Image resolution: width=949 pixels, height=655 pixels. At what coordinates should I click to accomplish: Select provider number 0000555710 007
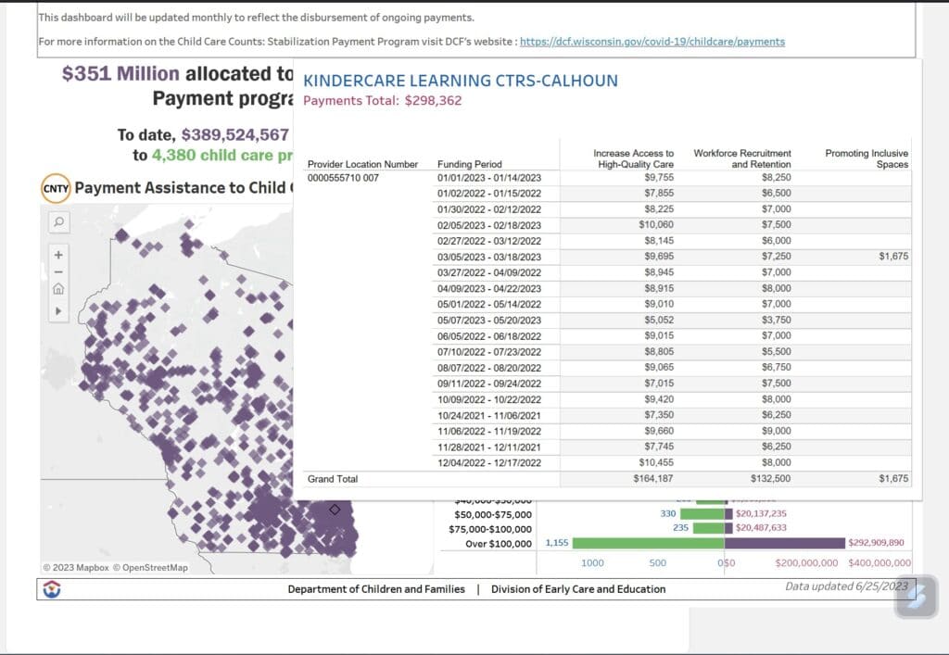point(343,178)
